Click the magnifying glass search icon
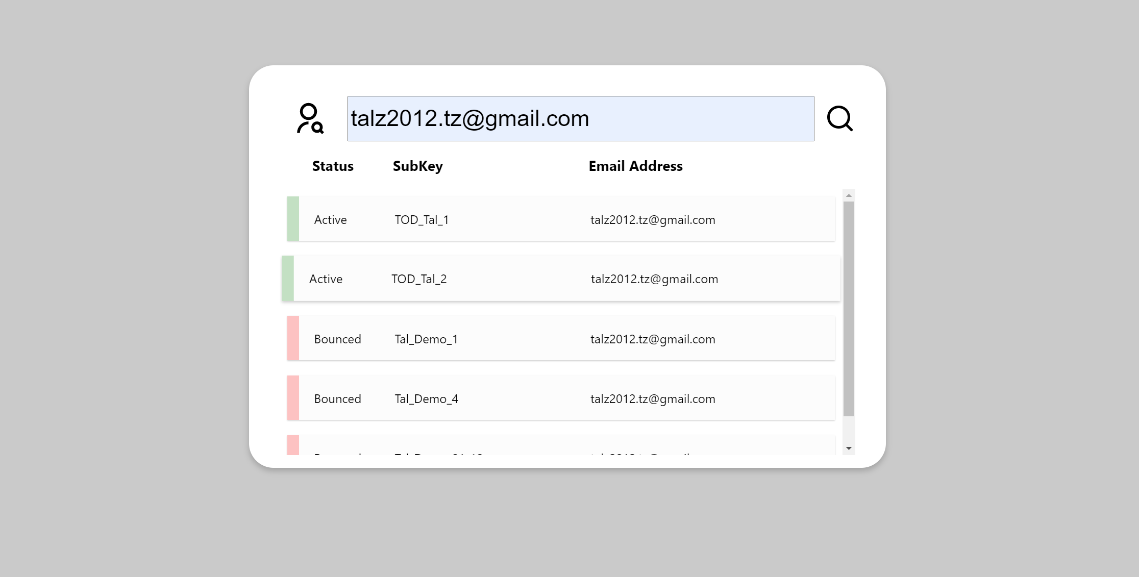Screen dimensions: 1139x577 point(840,119)
